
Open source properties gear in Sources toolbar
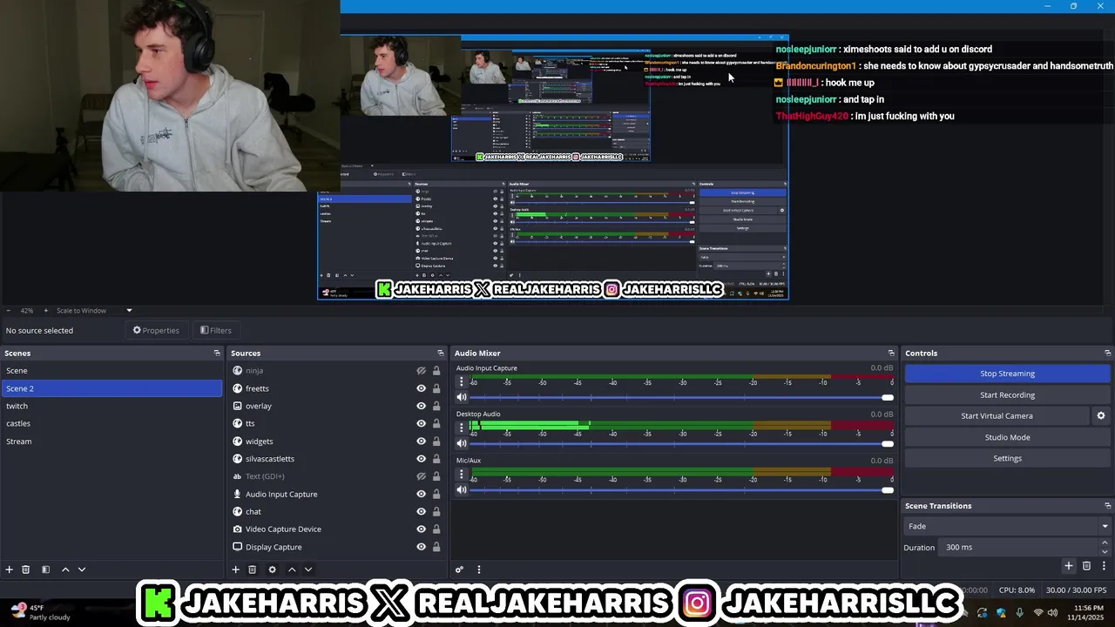click(272, 570)
